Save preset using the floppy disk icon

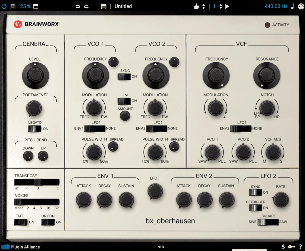click(104, 6)
